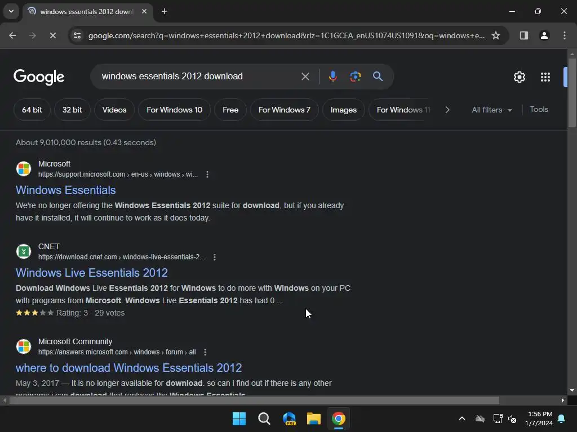Click the download.cnet.com URL breadcrumb
577x432 pixels.
point(122,256)
